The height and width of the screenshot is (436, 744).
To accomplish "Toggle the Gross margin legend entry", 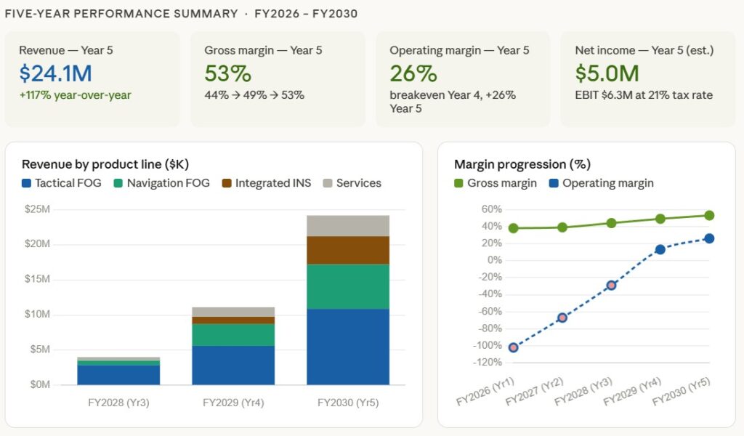I will 501,183.
